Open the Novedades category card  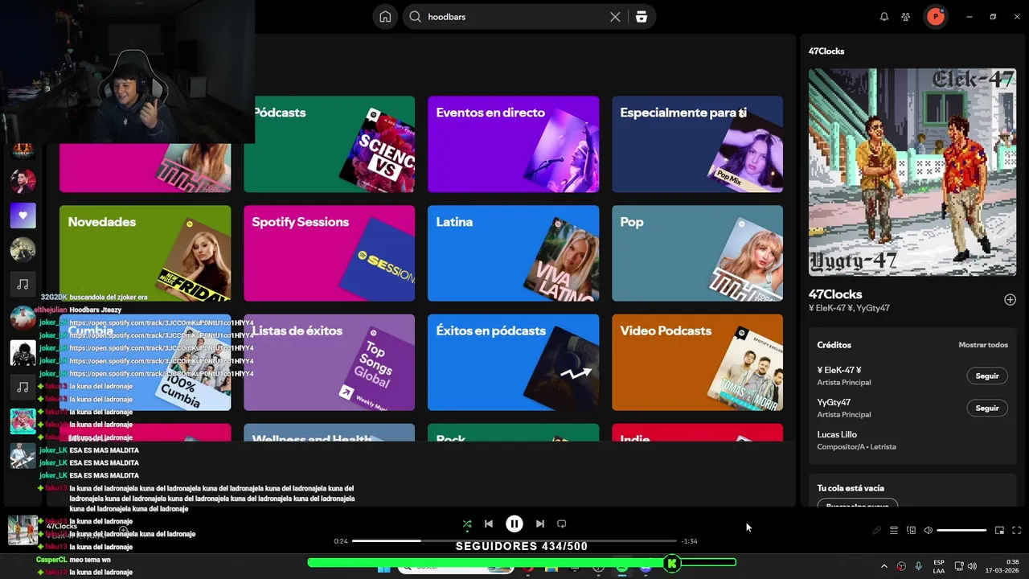[x=145, y=253]
